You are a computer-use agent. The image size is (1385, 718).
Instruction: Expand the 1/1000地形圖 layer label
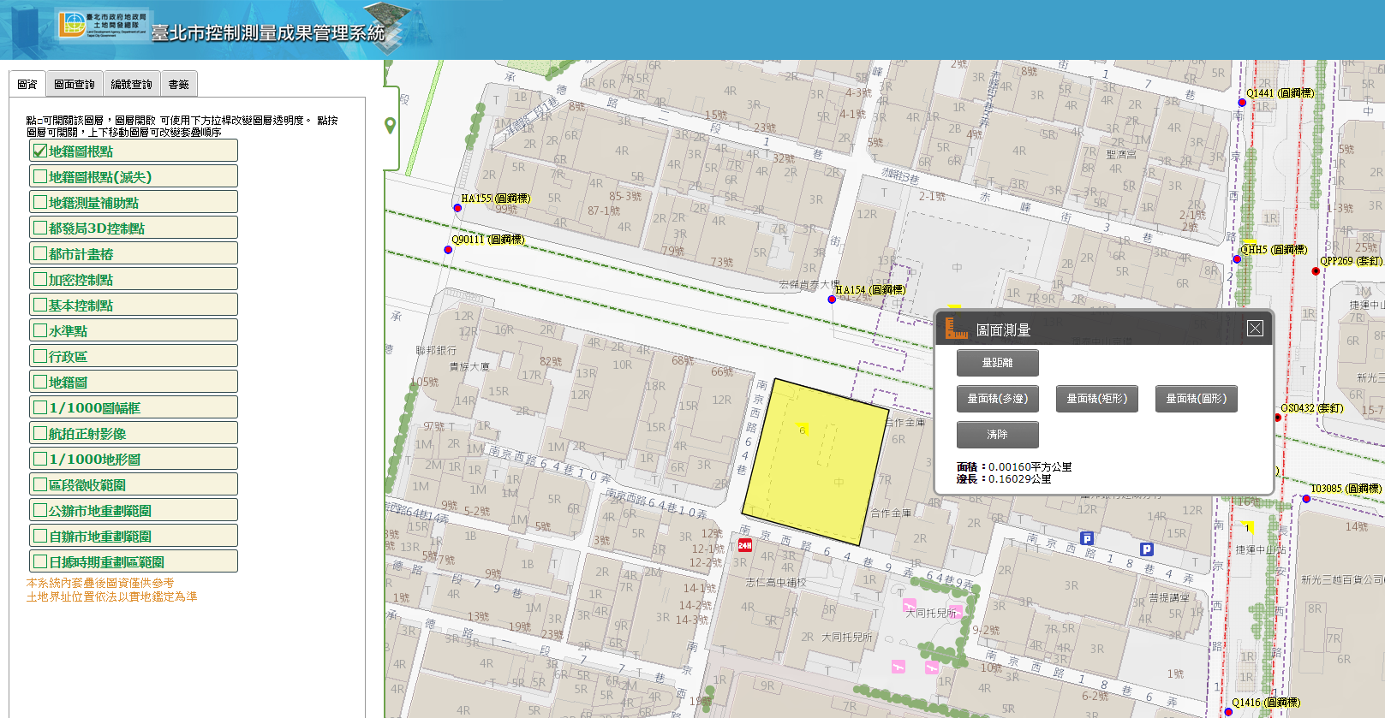pos(94,460)
